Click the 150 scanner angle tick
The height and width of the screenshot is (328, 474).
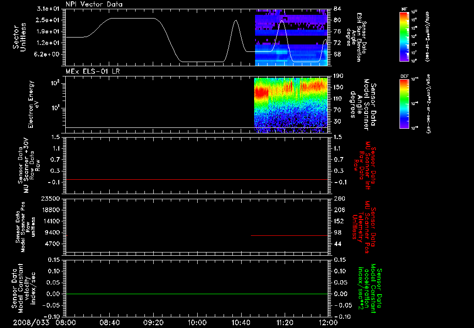click(339, 87)
